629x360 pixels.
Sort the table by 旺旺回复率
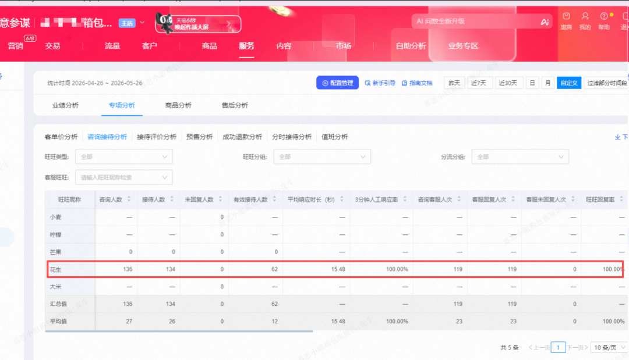(621, 199)
